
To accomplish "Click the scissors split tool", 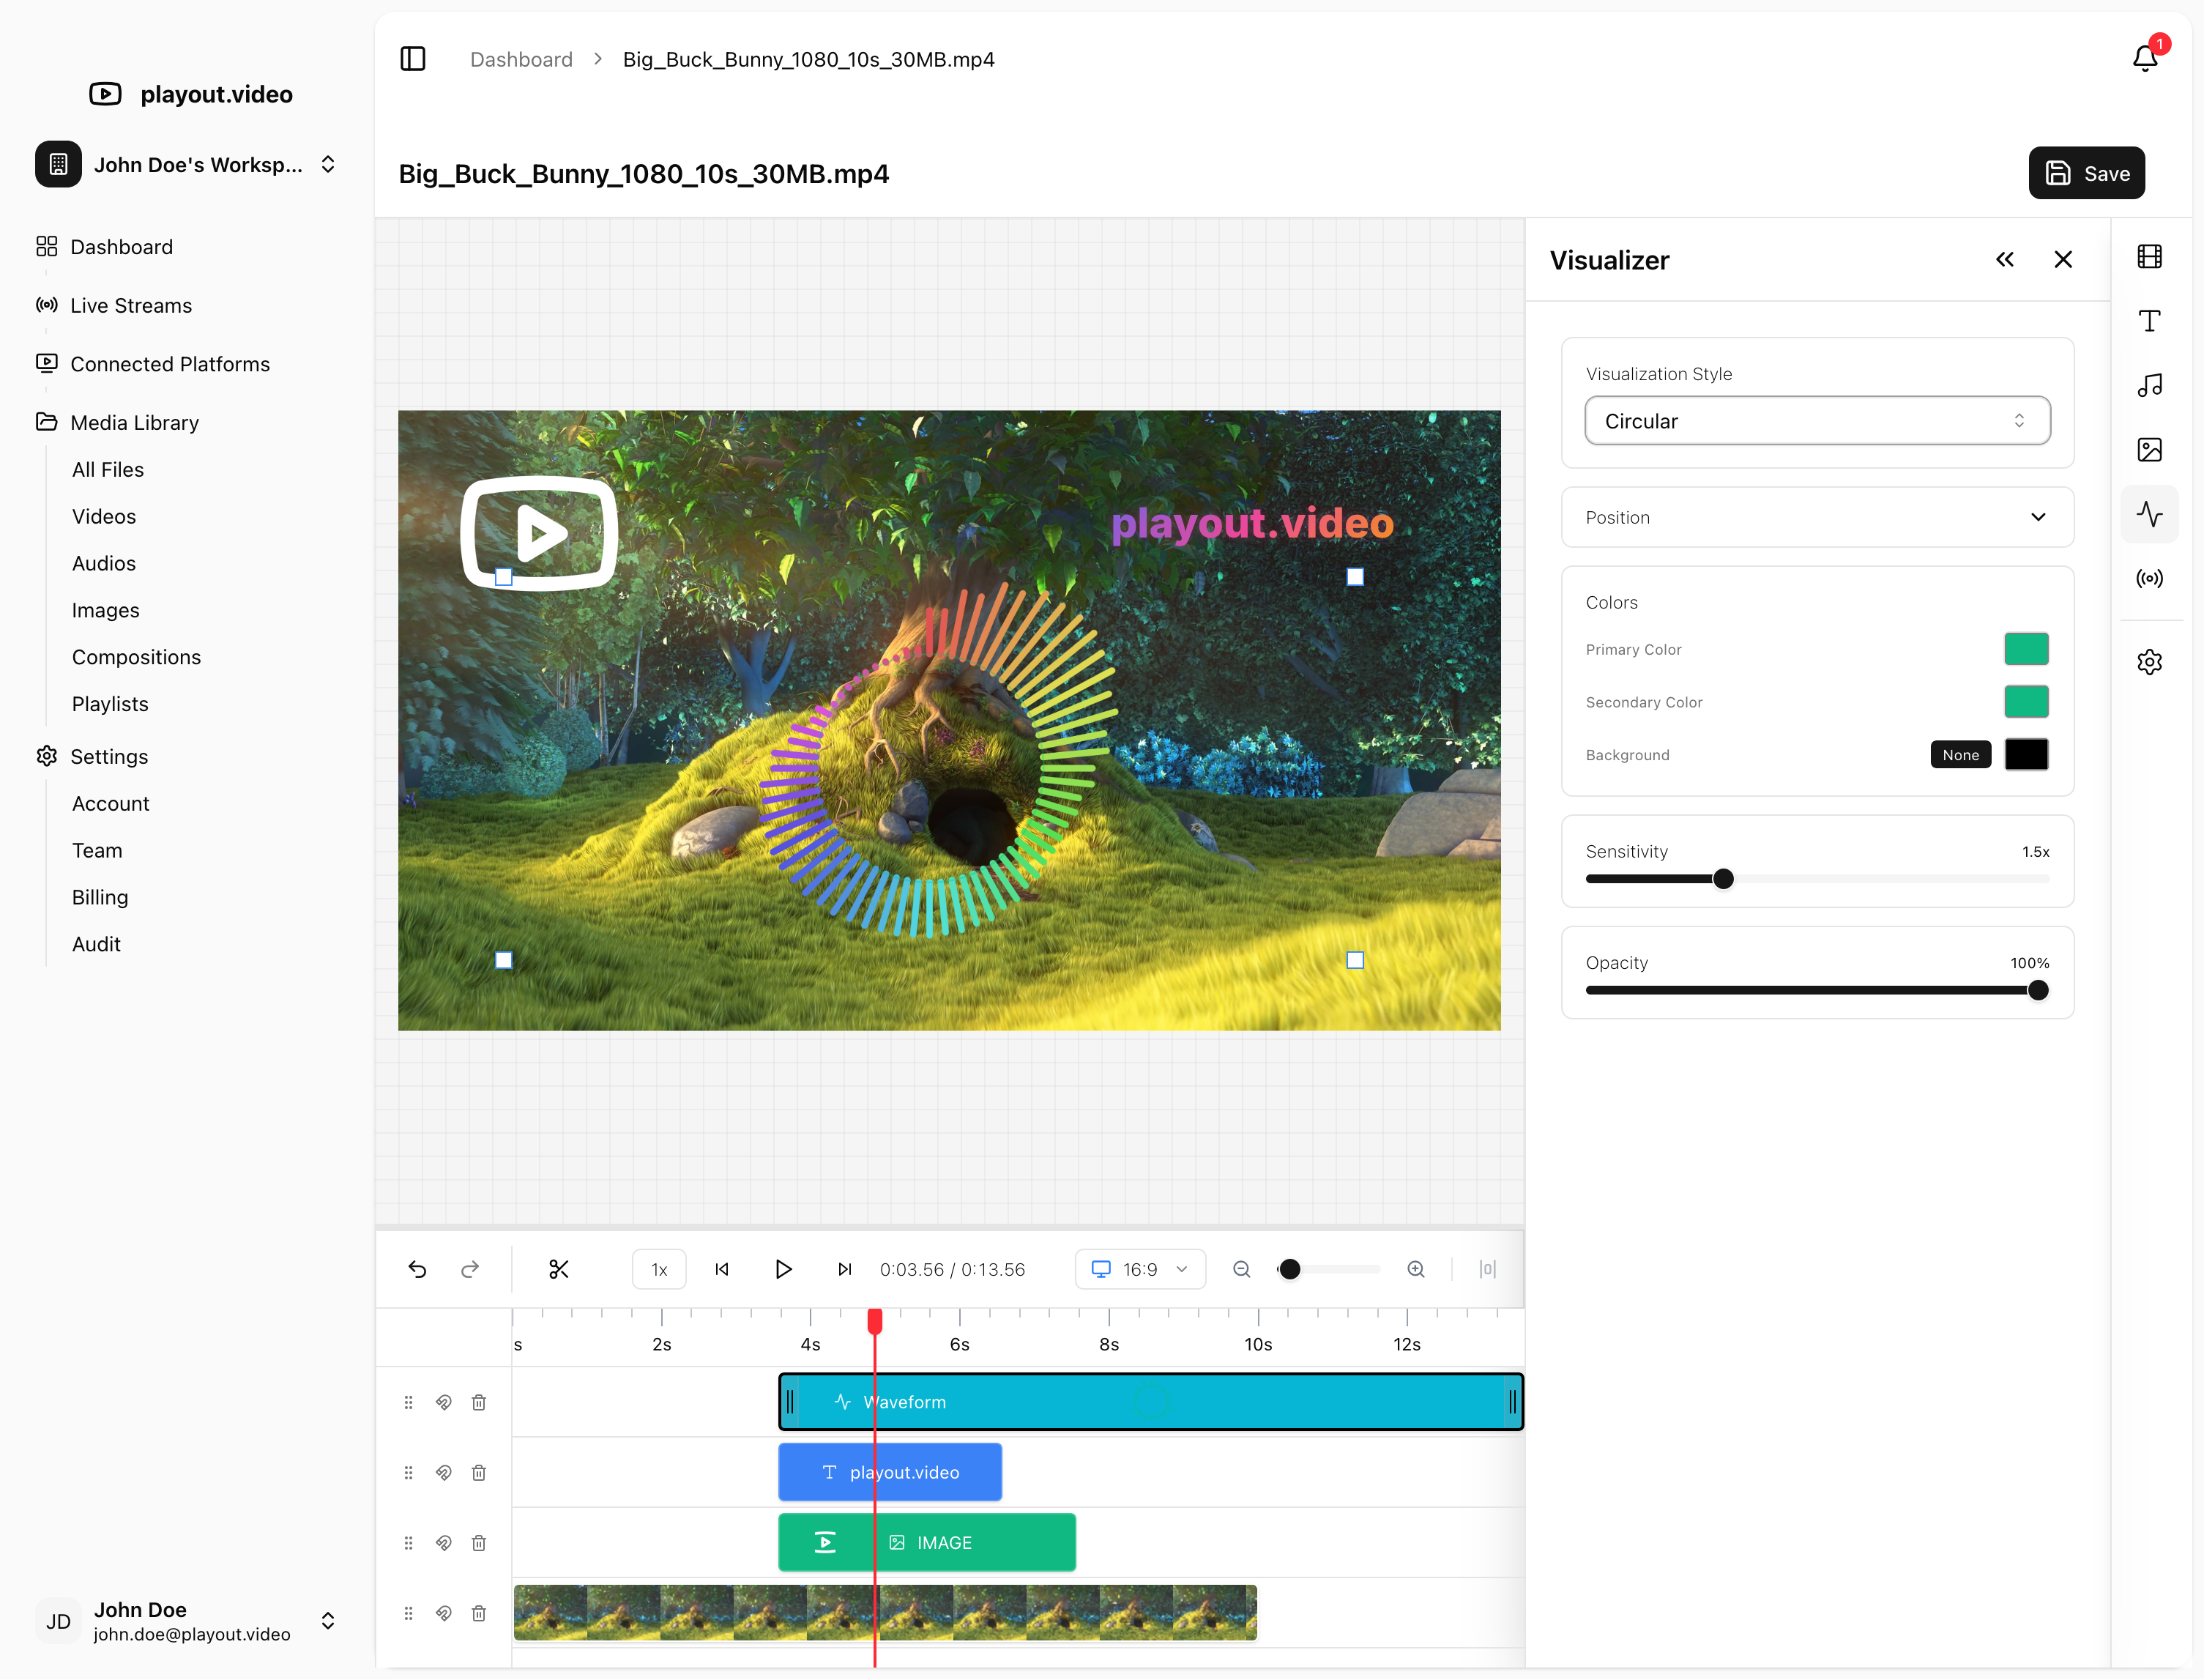I will pyautogui.click(x=559, y=1269).
